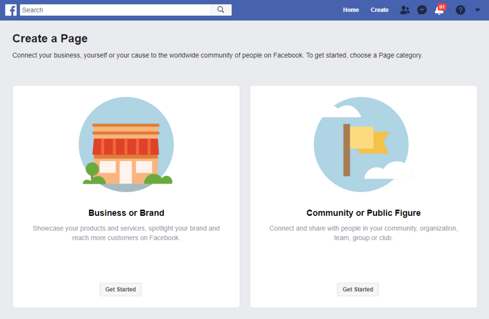Get Started with a Community or Public Figure page

pos(358,289)
